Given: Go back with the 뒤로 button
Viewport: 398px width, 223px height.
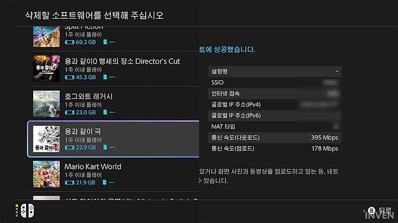Looking at the screenshot, I should [x=380, y=210].
